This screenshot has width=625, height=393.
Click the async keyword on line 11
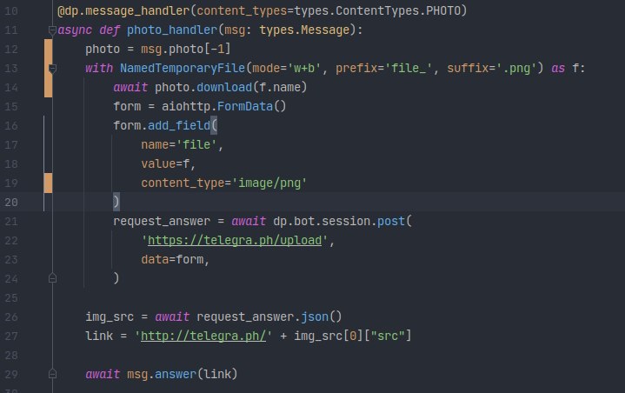[x=75, y=30]
